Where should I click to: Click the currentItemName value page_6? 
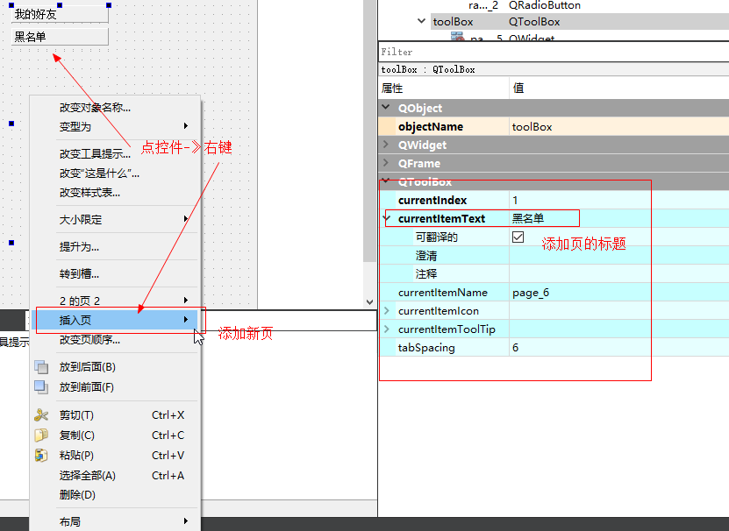click(x=618, y=292)
